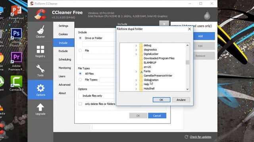Click the folder tree scroll down arrow

(x=187, y=89)
